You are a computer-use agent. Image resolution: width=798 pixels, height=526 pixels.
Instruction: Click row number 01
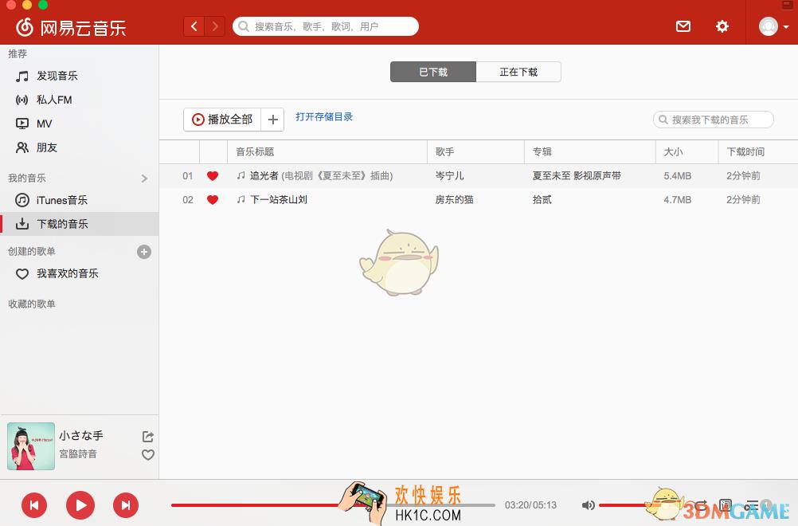[188, 175]
